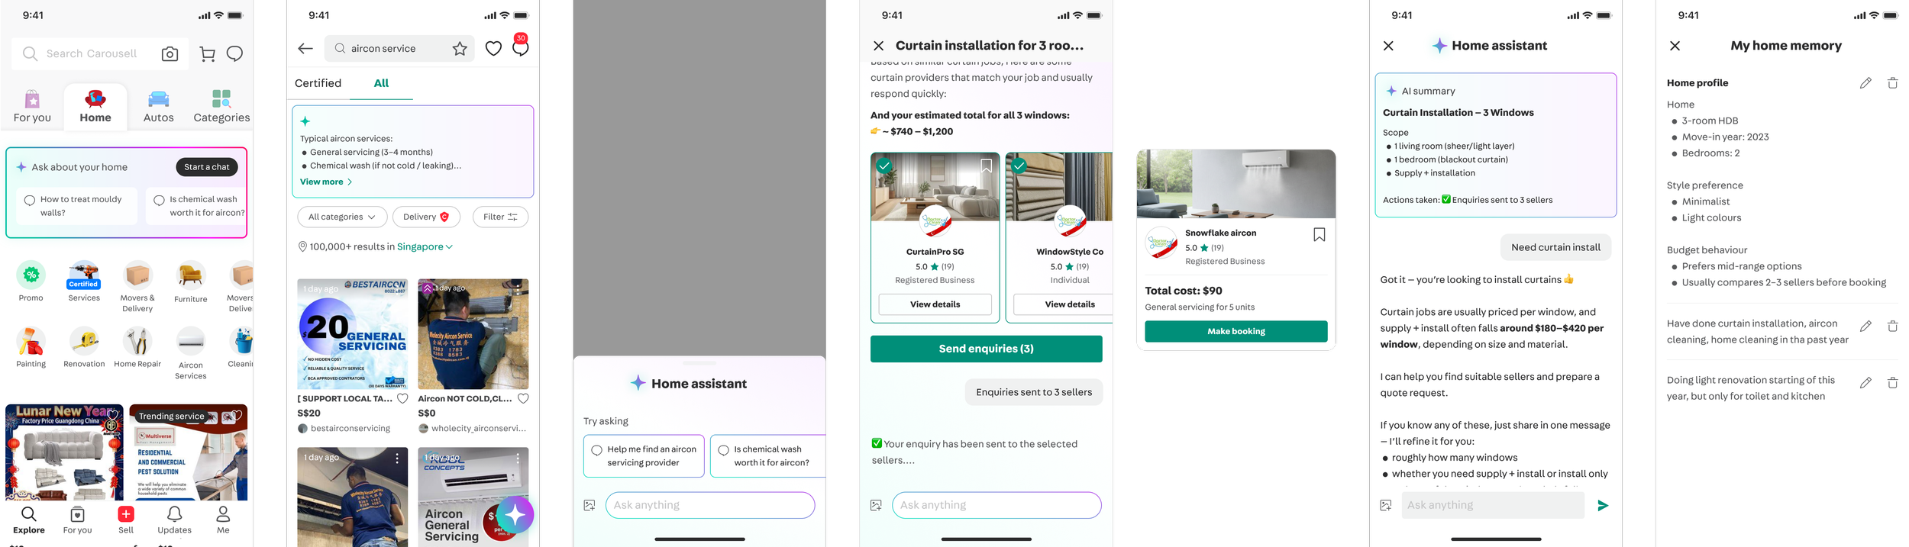1909x547 pixels.
Task: Expand the All categories dropdown
Action: (x=342, y=217)
